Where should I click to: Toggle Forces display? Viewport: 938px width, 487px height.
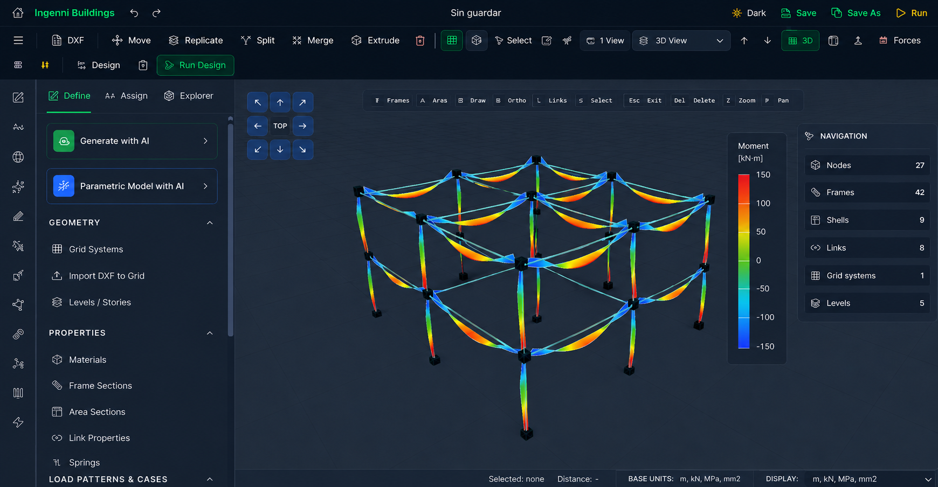click(900, 40)
